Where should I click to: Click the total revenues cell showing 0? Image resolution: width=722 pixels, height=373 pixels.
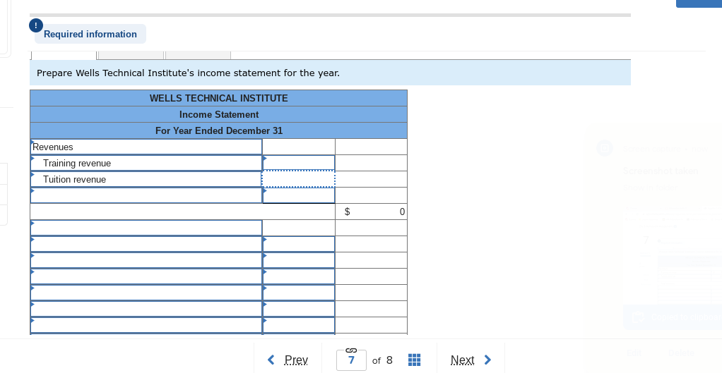pyautogui.click(x=371, y=212)
